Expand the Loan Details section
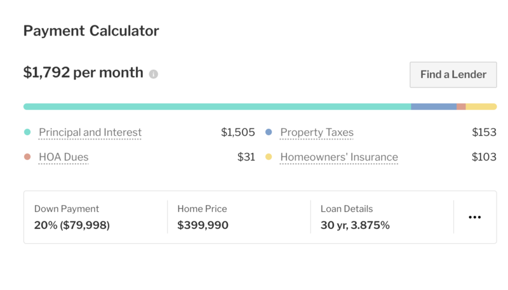 382,217
